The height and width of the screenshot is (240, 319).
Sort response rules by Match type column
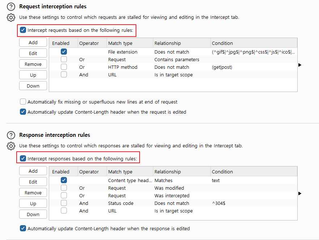[130, 172]
